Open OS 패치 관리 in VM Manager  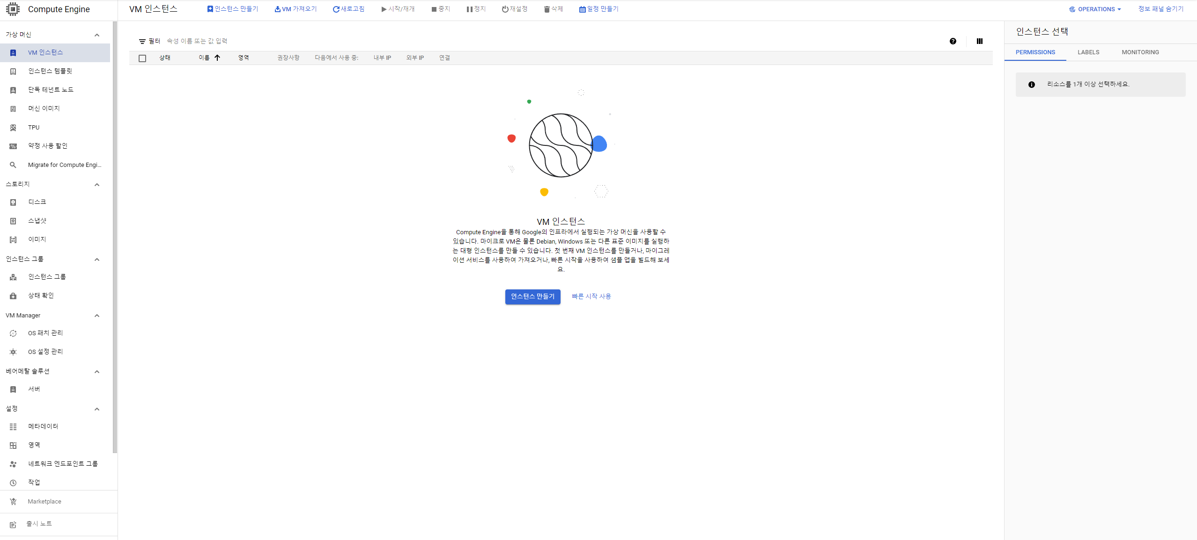coord(45,333)
